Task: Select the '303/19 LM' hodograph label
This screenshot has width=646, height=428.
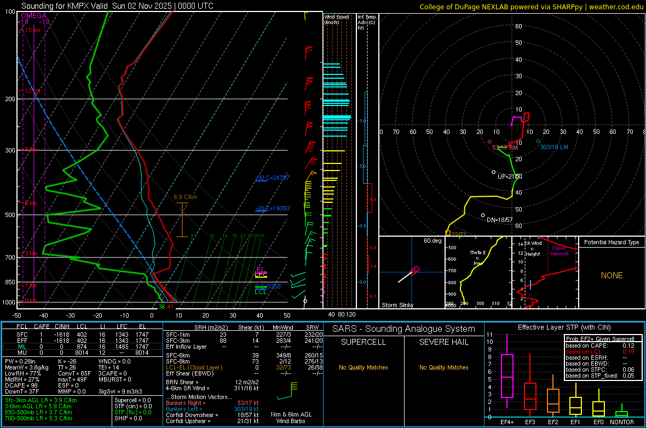Action: 553,147
